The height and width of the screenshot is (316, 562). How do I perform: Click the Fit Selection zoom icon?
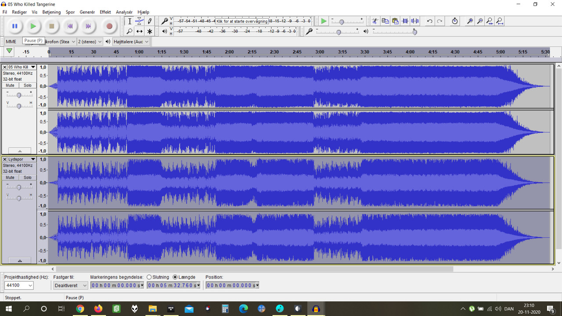pyautogui.click(x=490, y=21)
